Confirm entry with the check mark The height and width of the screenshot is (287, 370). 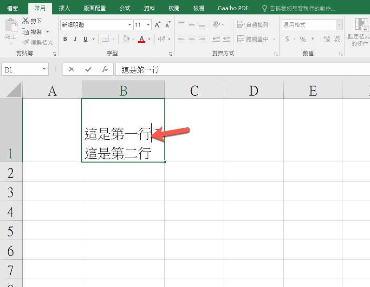click(88, 69)
